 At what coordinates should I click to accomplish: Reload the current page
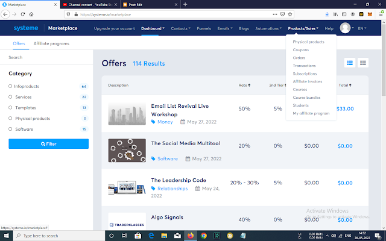(x=23, y=14)
